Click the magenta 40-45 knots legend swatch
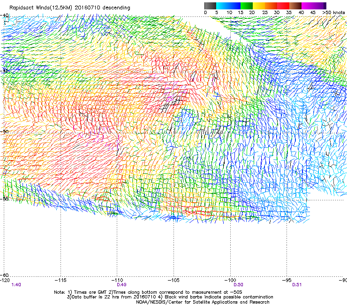This screenshot has width=347, height=305. pos(308,6)
